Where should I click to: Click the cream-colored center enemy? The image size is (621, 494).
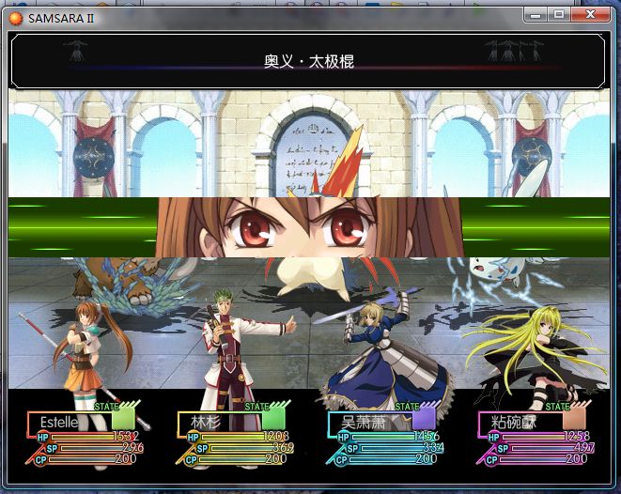313,277
